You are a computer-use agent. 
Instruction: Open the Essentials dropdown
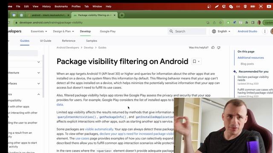point(39,31)
